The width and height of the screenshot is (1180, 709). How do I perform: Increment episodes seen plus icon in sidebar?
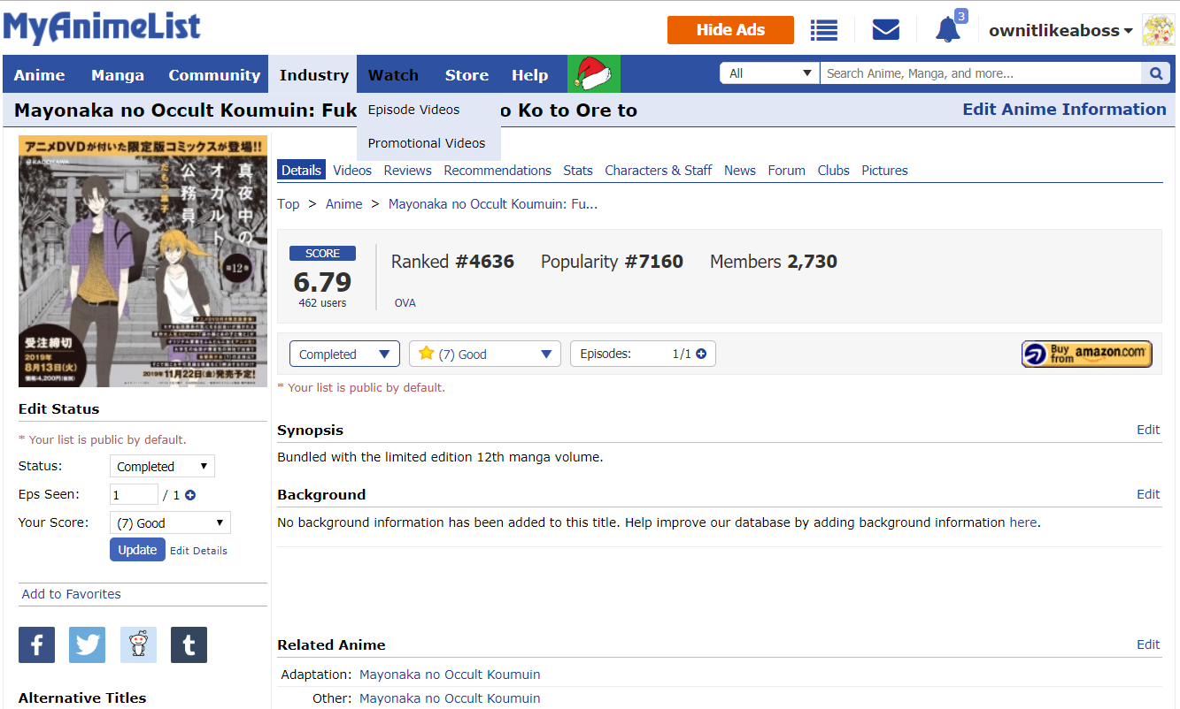190,495
